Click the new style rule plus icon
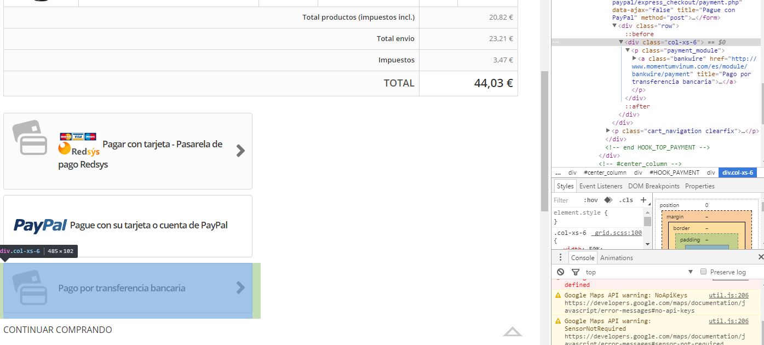 [644, 200]
